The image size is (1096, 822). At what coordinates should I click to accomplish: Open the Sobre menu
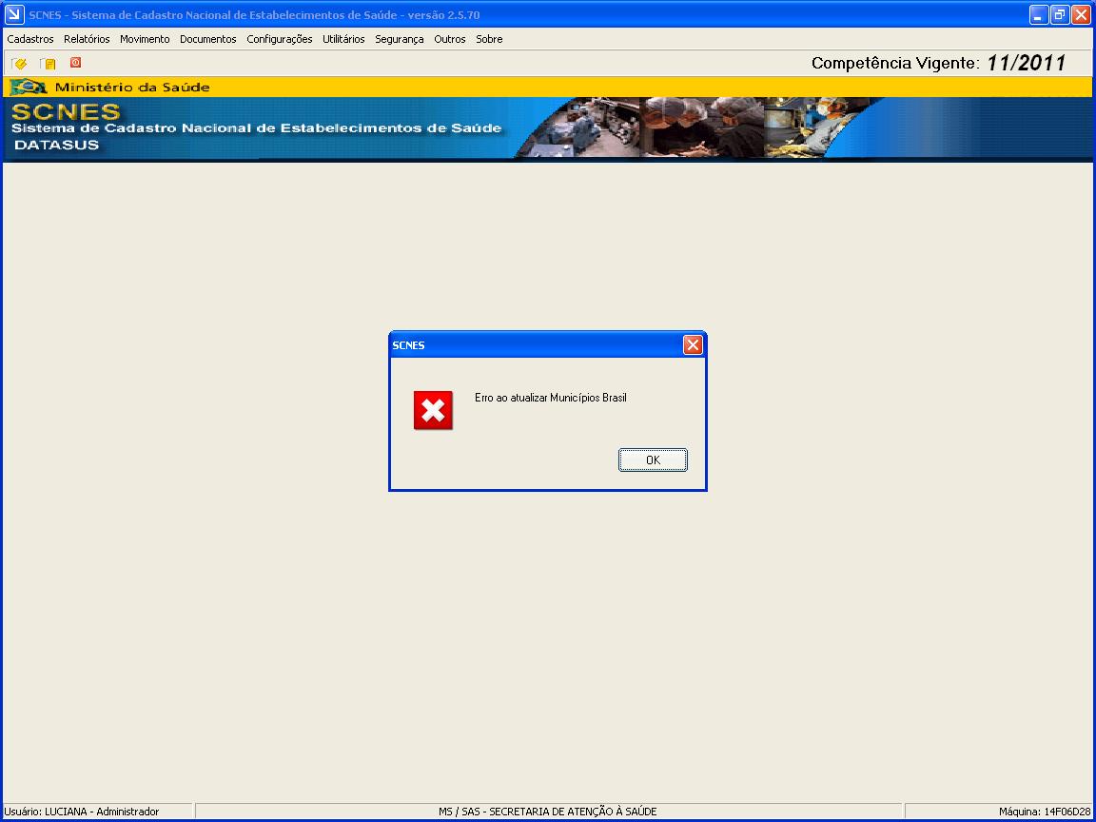pyautogui.click(x=489, y=39)
